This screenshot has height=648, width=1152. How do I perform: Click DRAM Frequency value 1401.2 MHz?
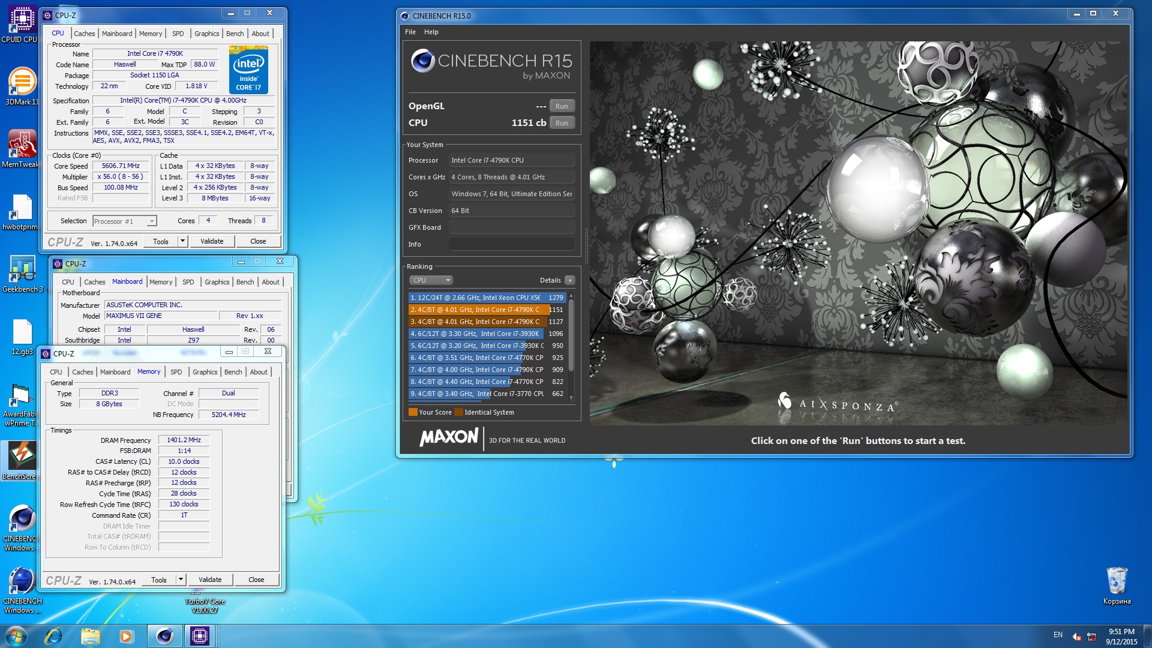click(x=184, y=440)
